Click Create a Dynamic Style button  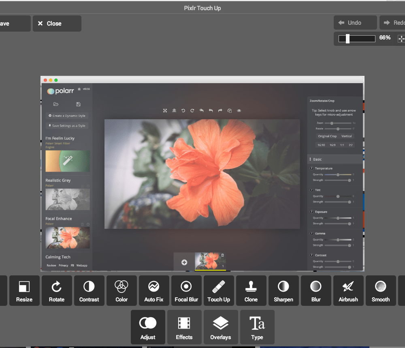click(67, 116)
